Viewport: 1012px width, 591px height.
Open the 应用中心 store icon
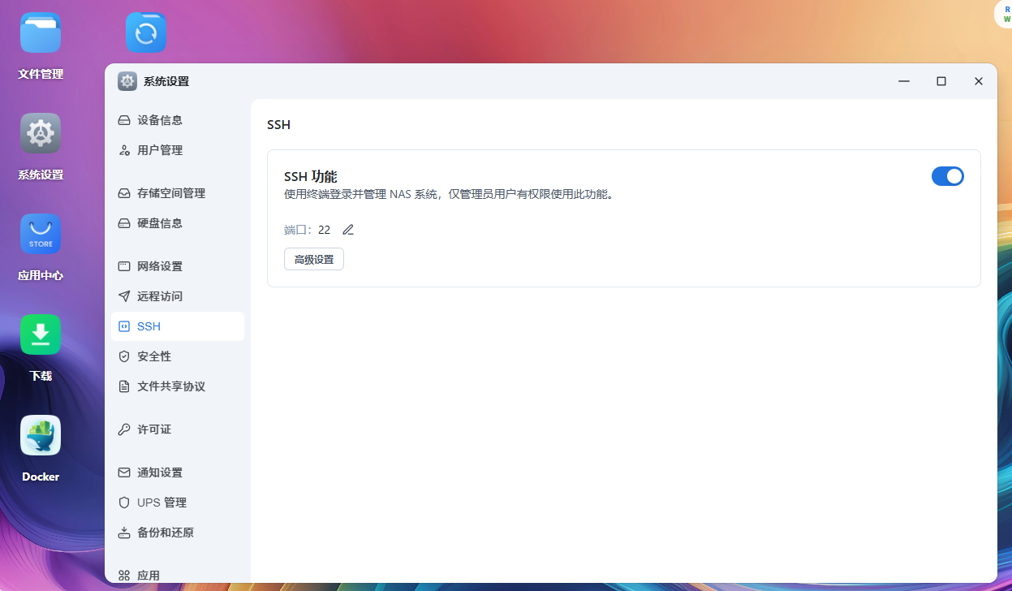[x=41, y=235]
